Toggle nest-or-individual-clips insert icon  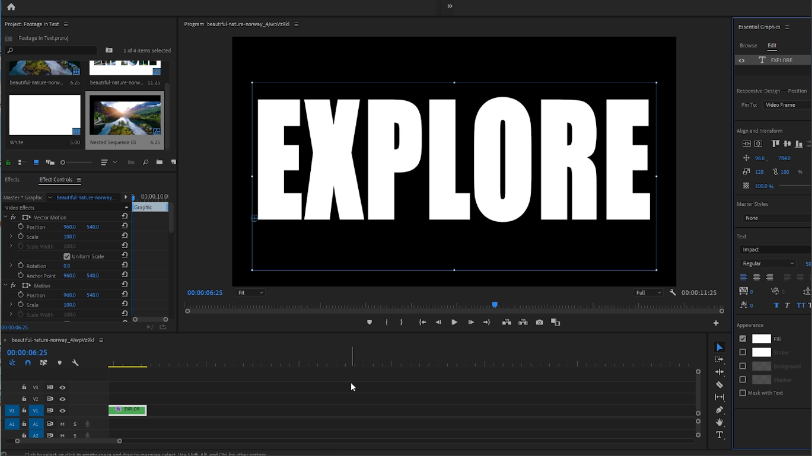tap(12, 363)
